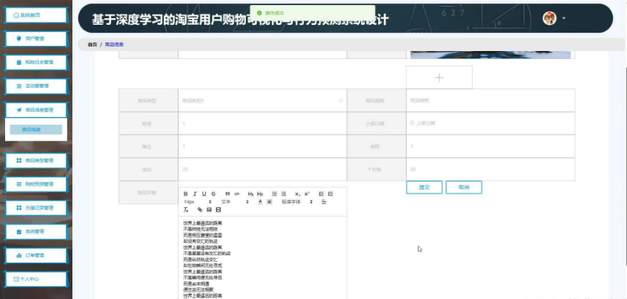Select the 商品信息 submenu item
Viewport: 627px width, 299px height.
point(36,130)
